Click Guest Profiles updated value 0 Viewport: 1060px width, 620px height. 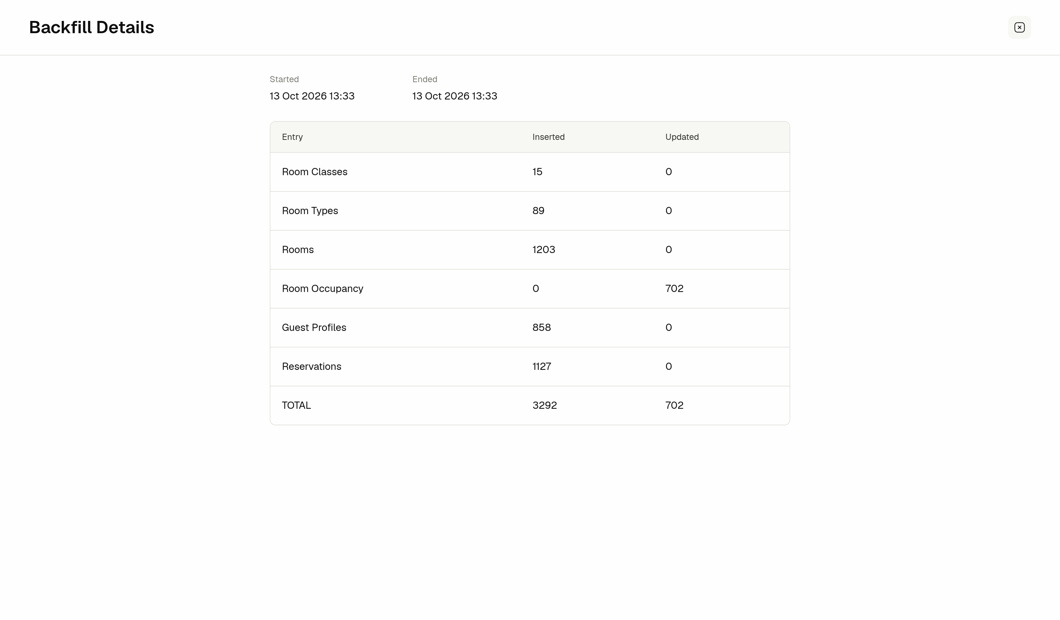tap(669, 327)
